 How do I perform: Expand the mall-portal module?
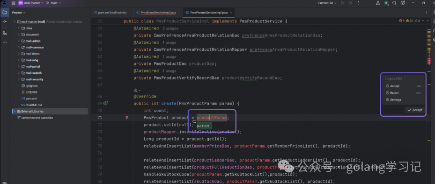point(19,66)
